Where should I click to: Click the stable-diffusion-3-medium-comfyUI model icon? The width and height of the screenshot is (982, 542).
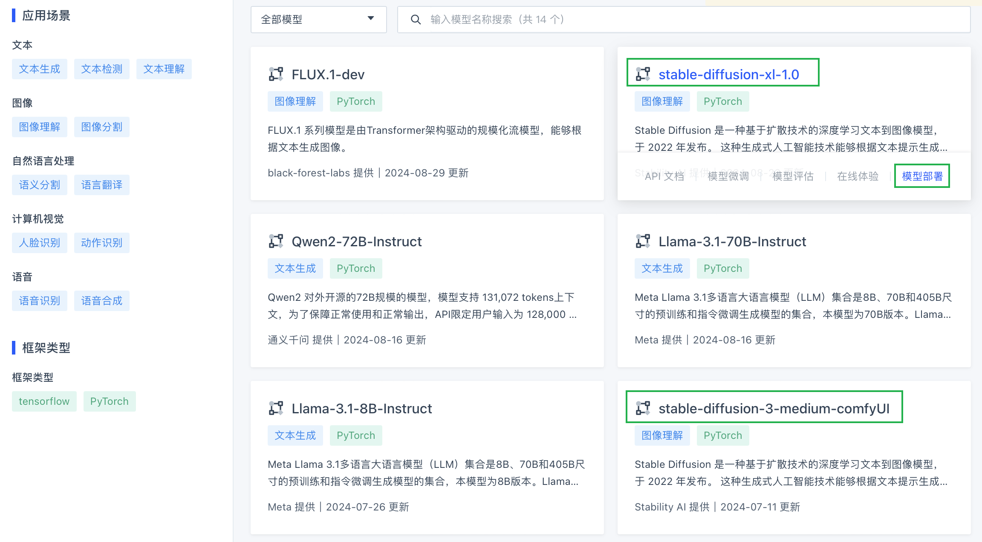click(x=643, y=408)
